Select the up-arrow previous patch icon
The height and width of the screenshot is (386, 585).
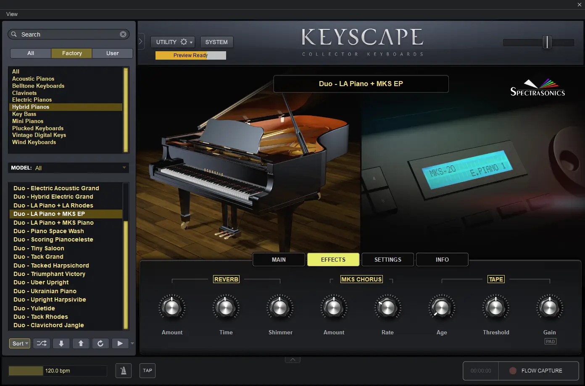[81, 343]
